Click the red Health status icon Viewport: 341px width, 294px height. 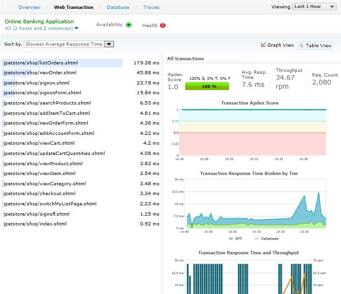163,26
